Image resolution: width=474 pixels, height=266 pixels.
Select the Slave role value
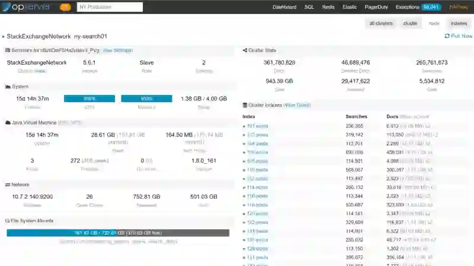point(146,63)
